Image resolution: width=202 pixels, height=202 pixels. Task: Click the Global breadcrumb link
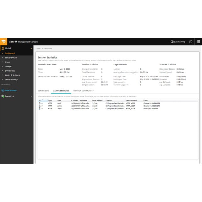pyautogui.click(x=38, y=49)
